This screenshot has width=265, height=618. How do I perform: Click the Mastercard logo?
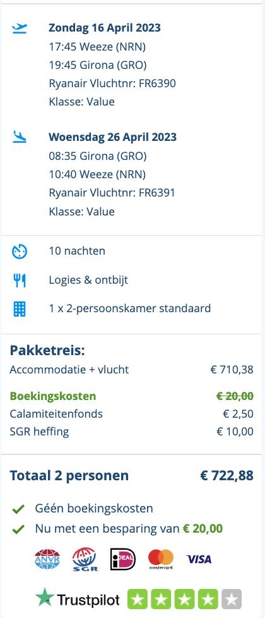161,559
